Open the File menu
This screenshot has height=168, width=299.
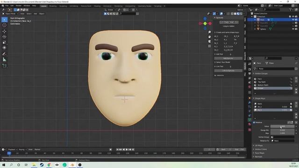coord(7,6)
